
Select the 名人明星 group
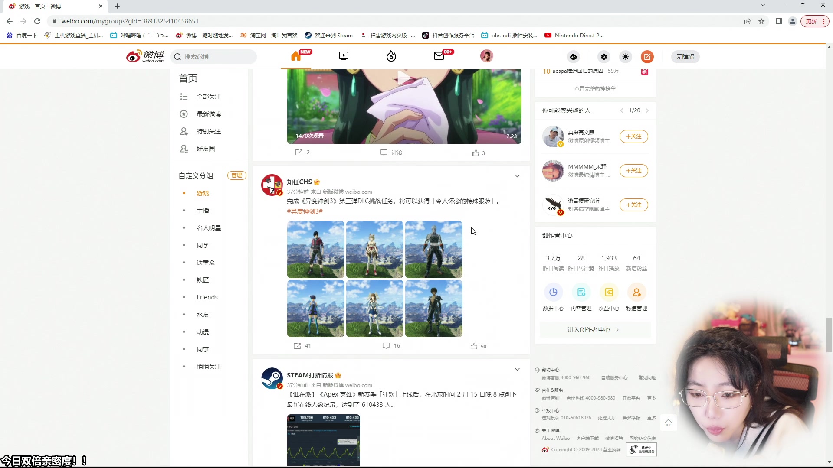pos(209,228)
